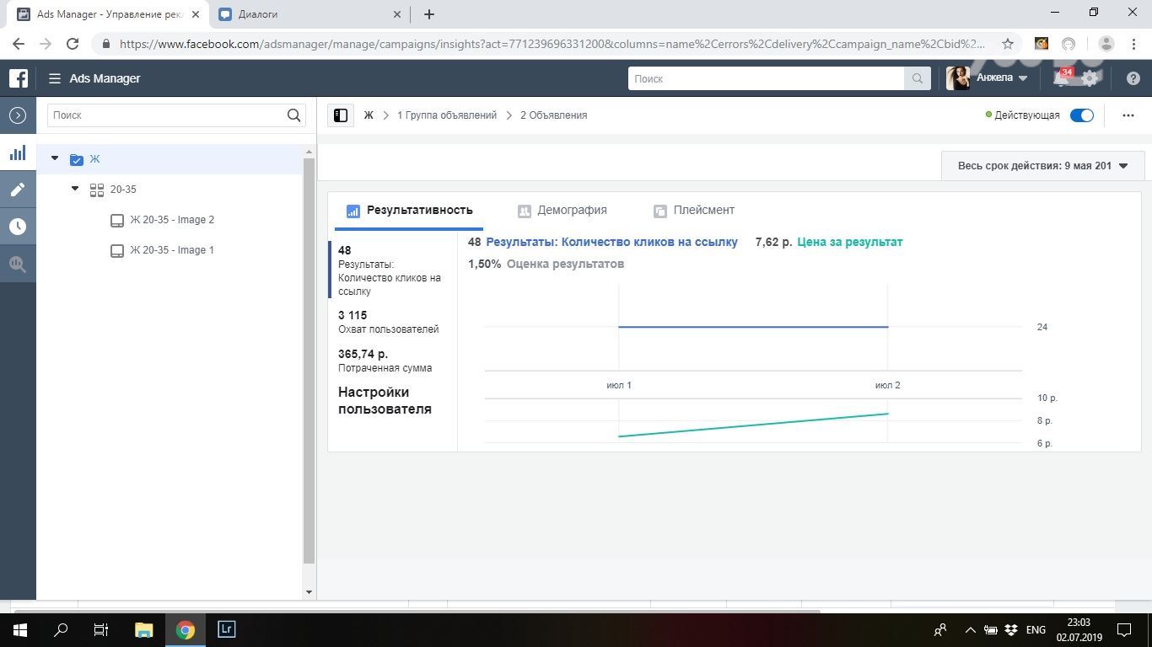Screen dimensions: 1152x647
Task: Select the Результаты clicks metric card
Action: pyautogui.click(x=393, y=270)
